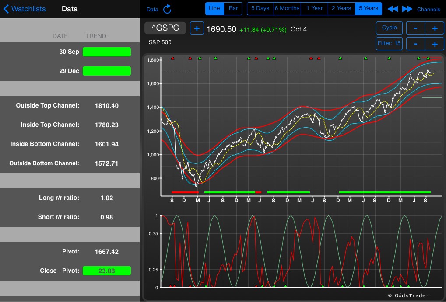The width and height of the screenshot is (446, 302).
Task: Select the 5 Days time range
Action: tap(260, 8)
